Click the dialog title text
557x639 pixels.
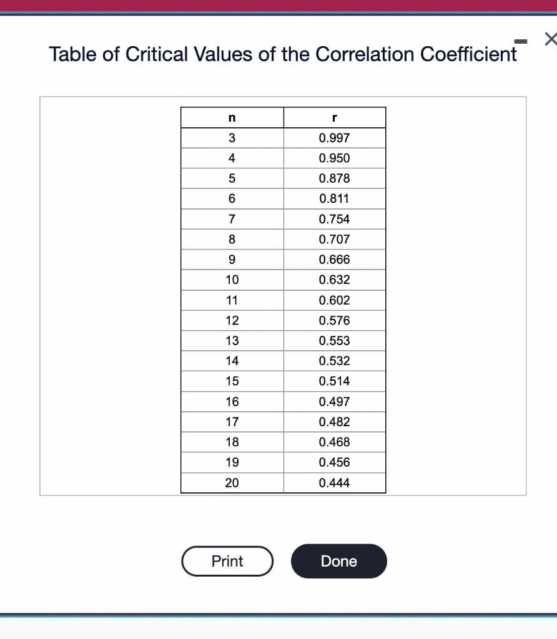coord(283,54)
